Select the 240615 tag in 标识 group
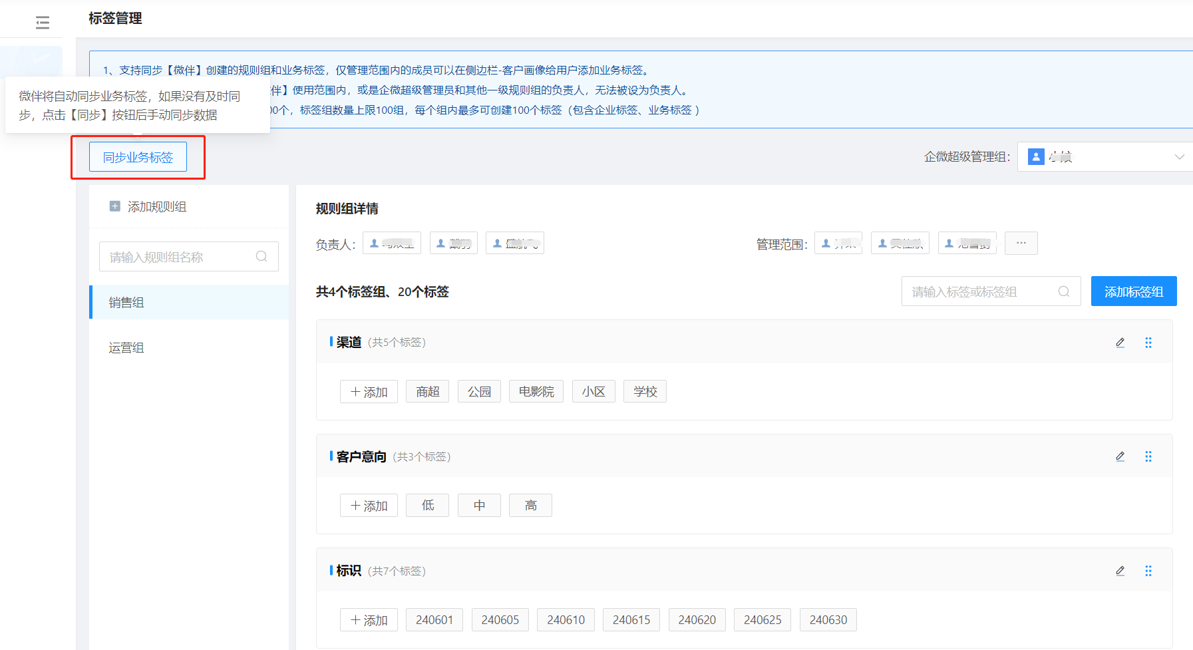 tap(631, 620)
